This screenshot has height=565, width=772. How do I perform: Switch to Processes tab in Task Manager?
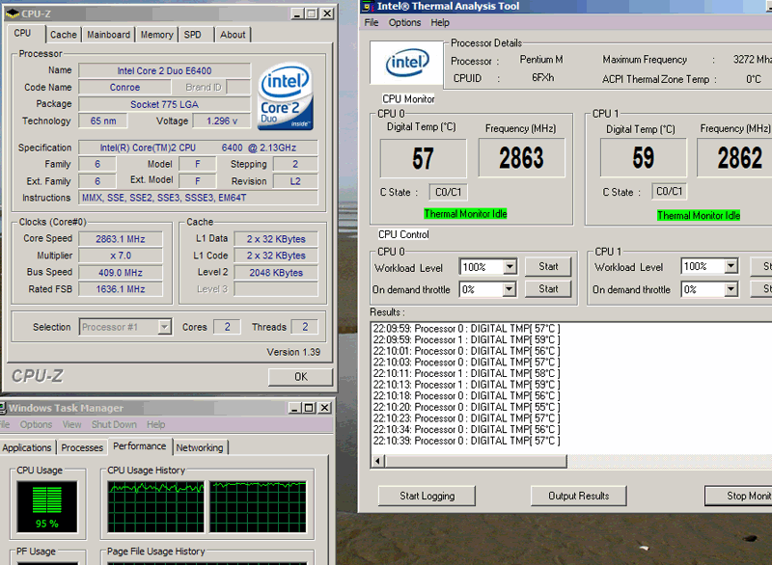[82, 447]
